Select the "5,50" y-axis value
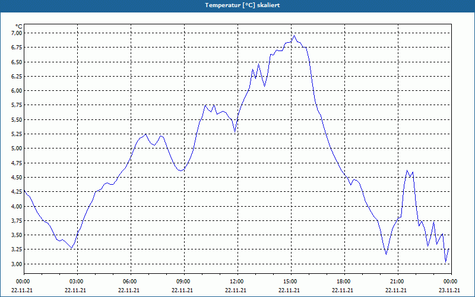The height and width of the screenshot is (297, 475). pos(17,120)
